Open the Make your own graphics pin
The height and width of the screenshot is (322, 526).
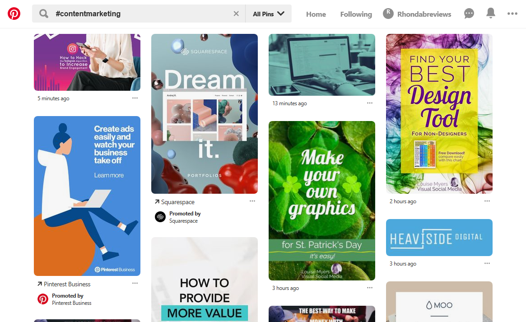click(x=322, y=201)
